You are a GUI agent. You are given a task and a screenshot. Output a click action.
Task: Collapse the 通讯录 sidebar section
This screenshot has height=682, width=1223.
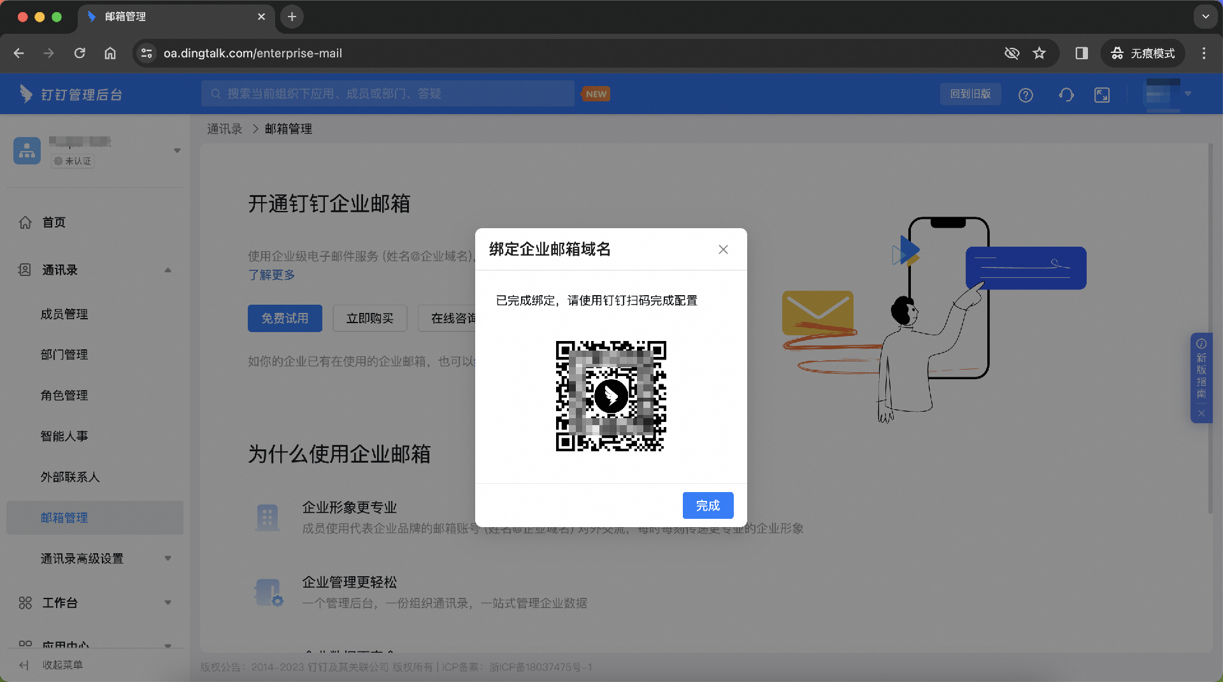[x=168, y=270]
